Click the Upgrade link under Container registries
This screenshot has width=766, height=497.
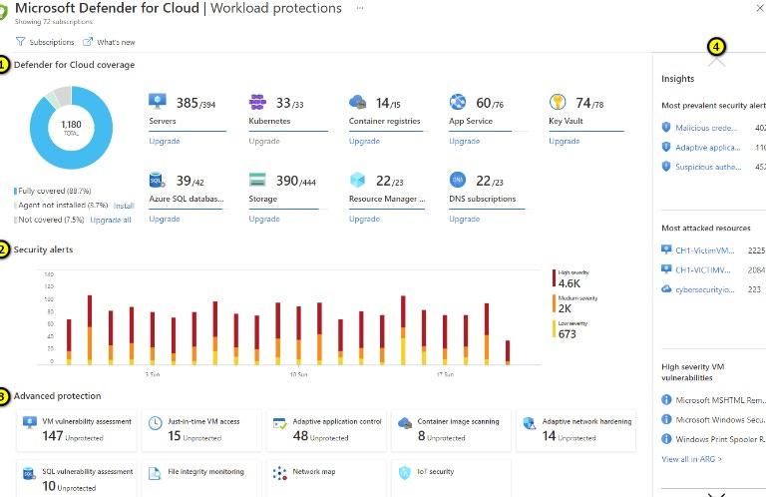tap(364, 142)
